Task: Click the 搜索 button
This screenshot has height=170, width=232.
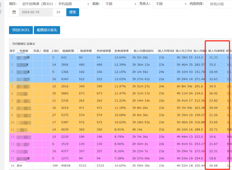Action: click(x=72, y=12)
